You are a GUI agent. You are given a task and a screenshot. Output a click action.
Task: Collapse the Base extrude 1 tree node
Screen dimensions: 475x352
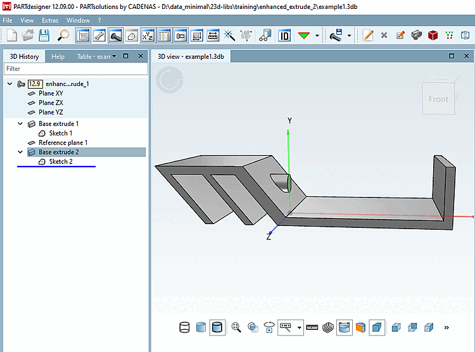21,124
